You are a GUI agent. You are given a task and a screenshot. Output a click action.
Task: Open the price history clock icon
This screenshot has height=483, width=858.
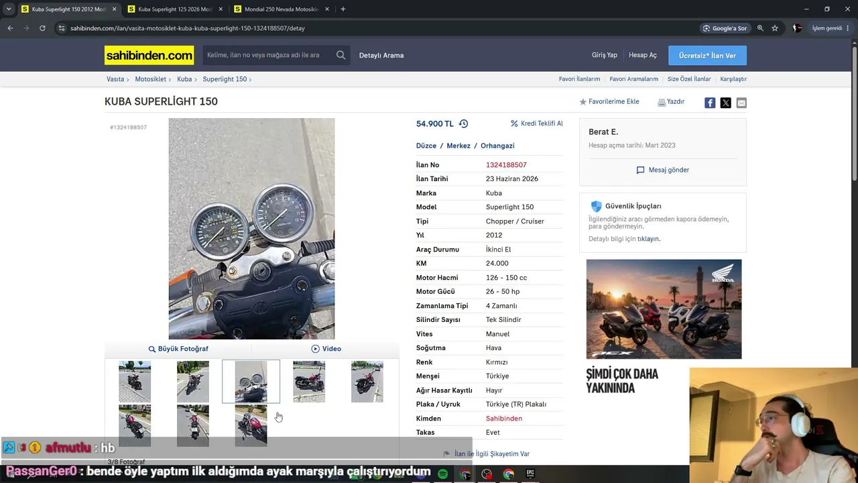click(x=463, y=123)
